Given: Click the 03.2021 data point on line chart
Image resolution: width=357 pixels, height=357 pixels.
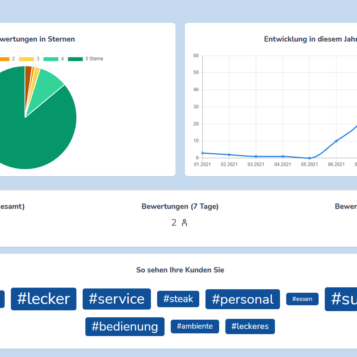Looking at the screenshot, I should coord(256,156).
